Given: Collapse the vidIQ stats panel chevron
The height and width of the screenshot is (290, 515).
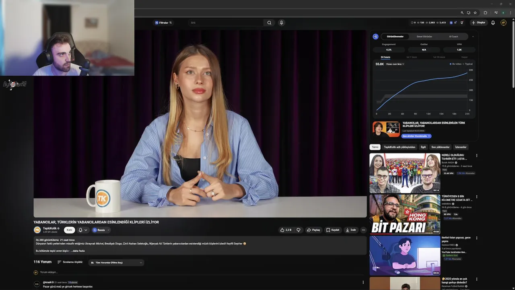Looking at the screenshot, I should (473, 36).
